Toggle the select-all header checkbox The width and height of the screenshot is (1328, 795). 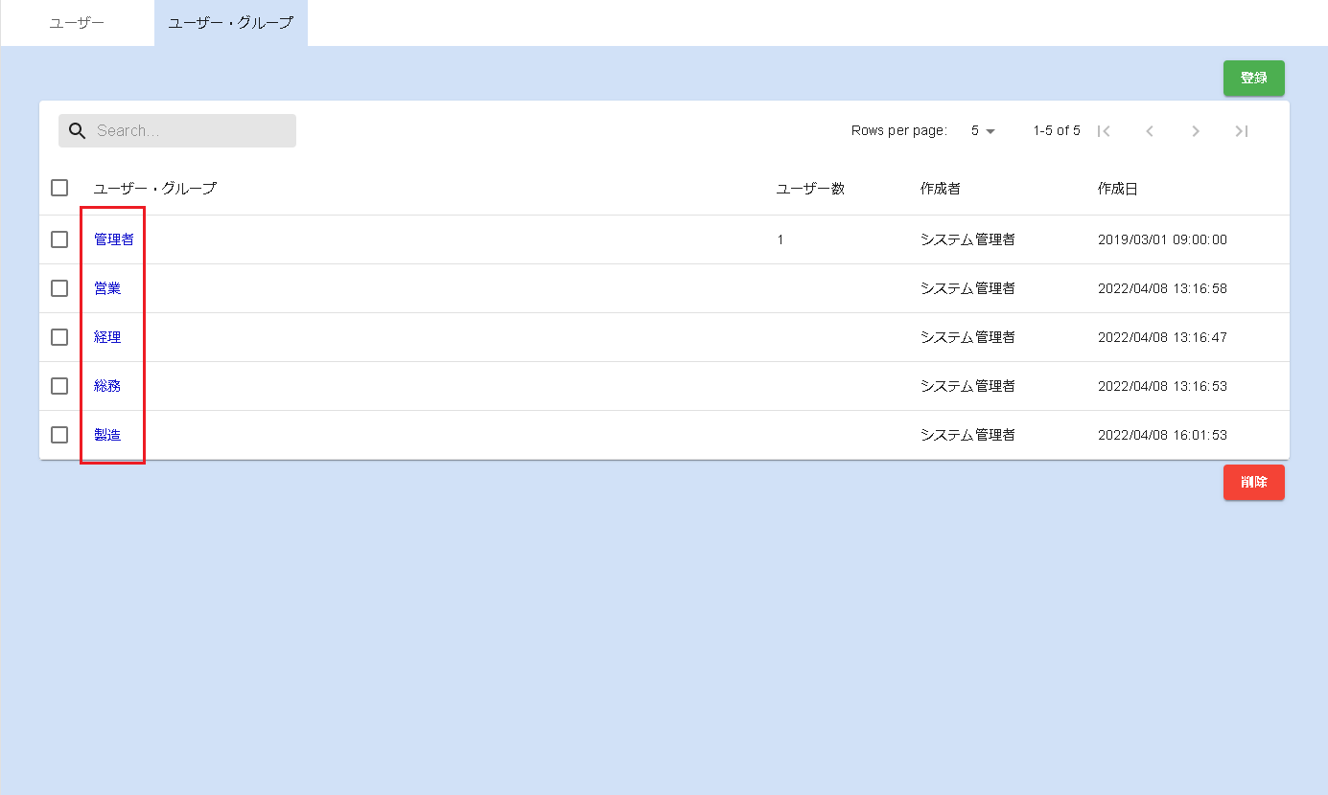tap(59, 188)
